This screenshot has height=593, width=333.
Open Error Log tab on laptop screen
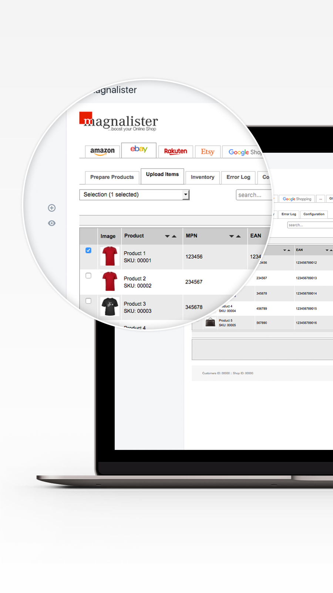[x=289, y=214]
